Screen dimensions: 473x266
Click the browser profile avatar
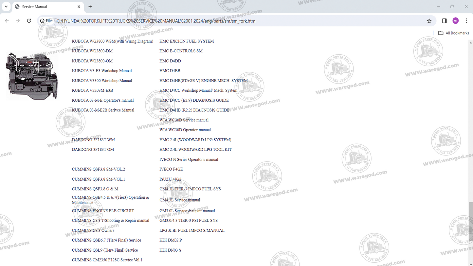pos(455,21)
